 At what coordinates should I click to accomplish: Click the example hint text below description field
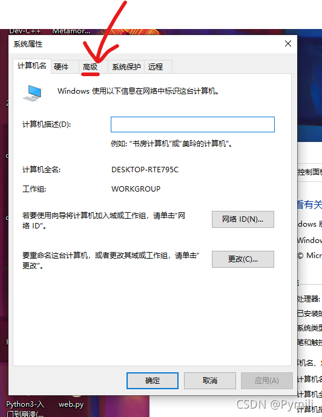click(x=171, y=144)
